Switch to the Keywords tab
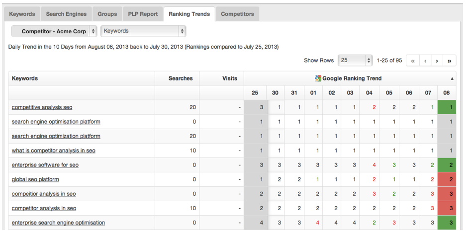This screenshot has width=466, height=233. pyautogui.click(x=22, y=14)
